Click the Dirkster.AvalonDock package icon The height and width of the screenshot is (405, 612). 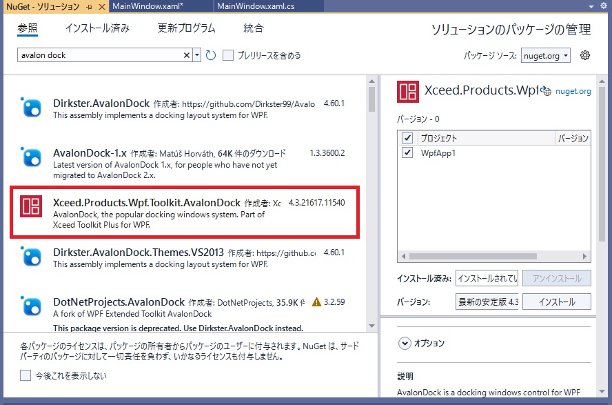pyautogui.click(x=31, y=108)
